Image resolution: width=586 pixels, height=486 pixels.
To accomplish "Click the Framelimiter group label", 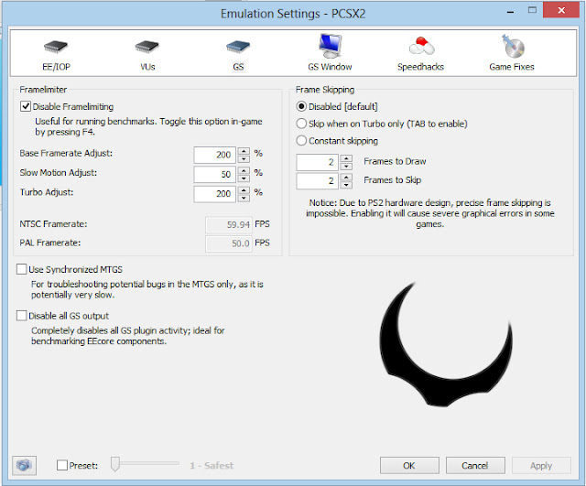I will click(x=43, y=90).
